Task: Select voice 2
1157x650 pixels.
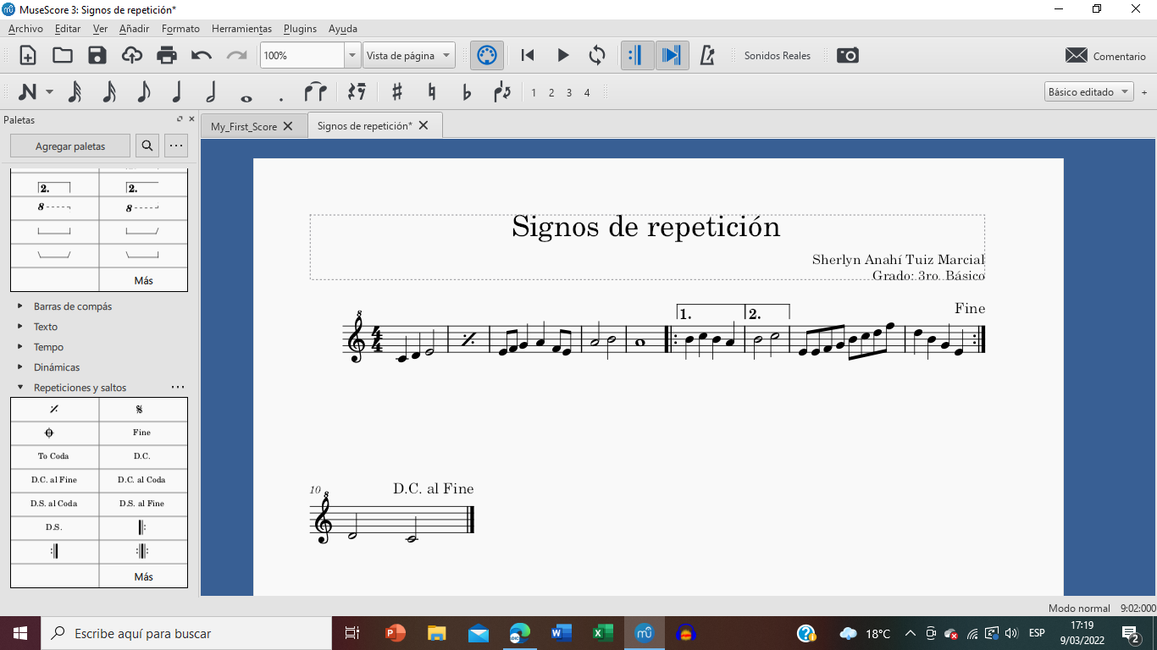Action: (551, 93)
